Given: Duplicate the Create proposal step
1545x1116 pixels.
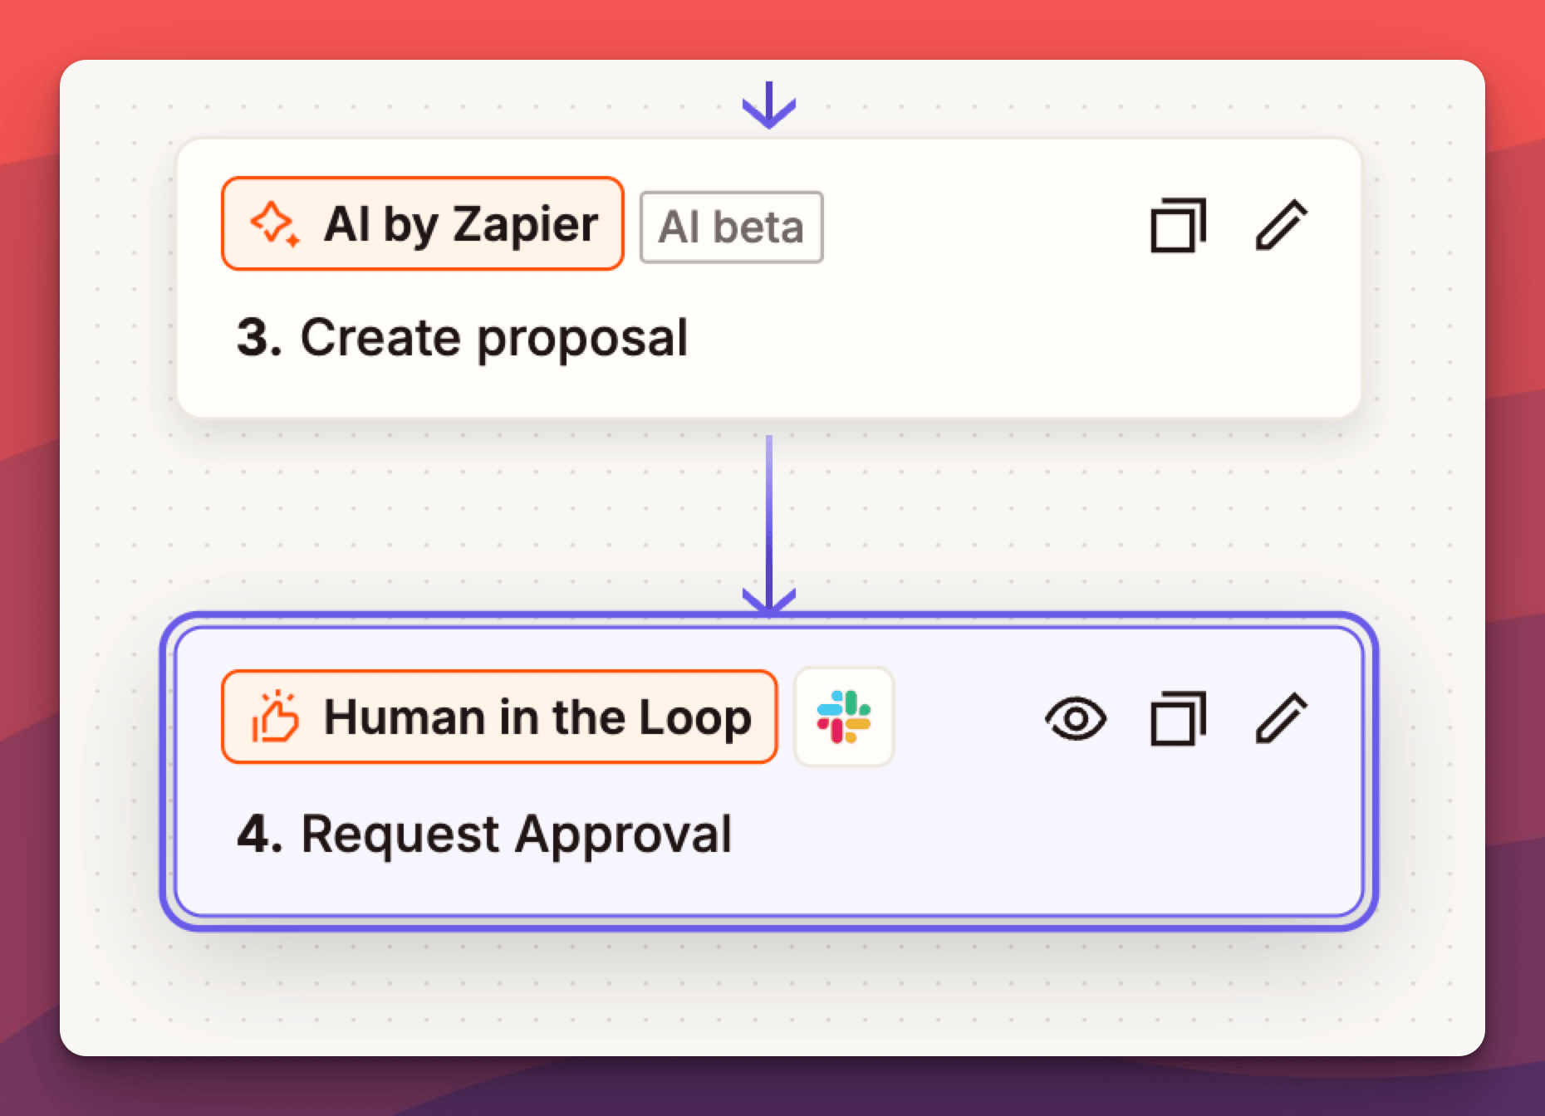Looking at the screenshot, I should coord(1178,225).
